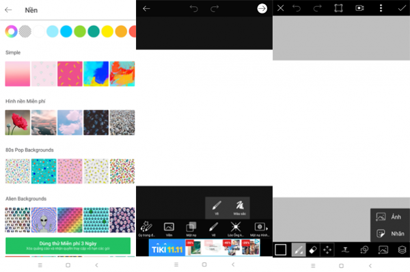Open the Lóe Ống k... lens flare tool
Image resolution: width=410 pixels, height=272 pixels.
tap(236, 229)
